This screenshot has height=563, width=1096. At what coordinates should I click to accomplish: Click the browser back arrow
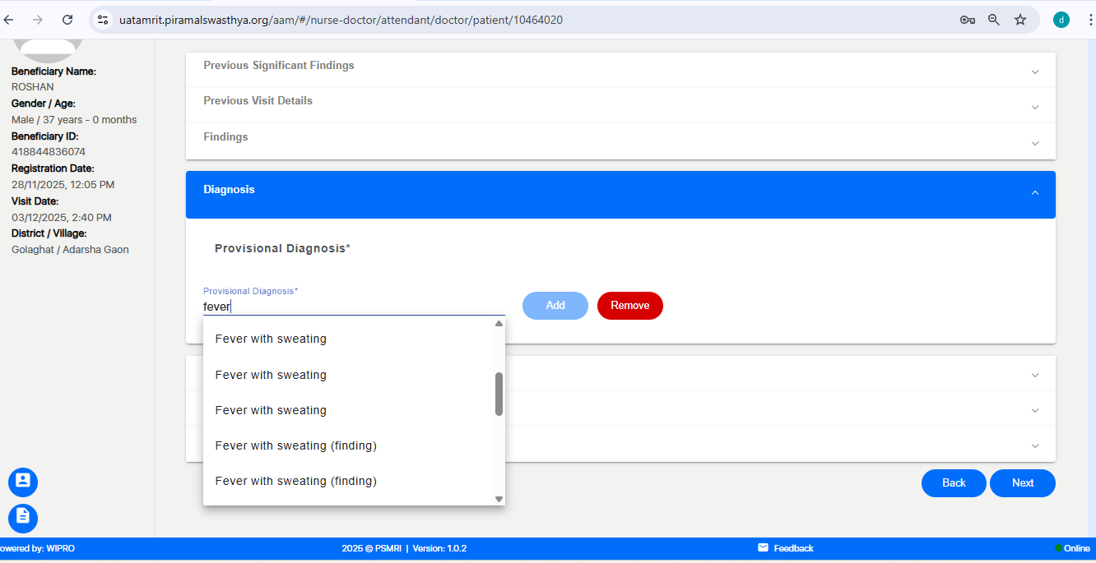coord(9,20)
